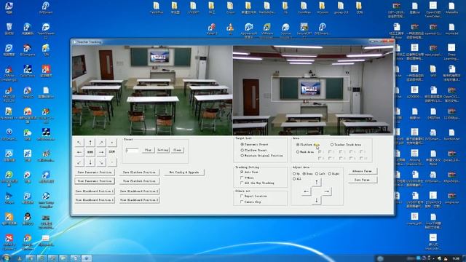Click View Panoramic Position
Screen dimensions: 466x262
click(95, 181)
